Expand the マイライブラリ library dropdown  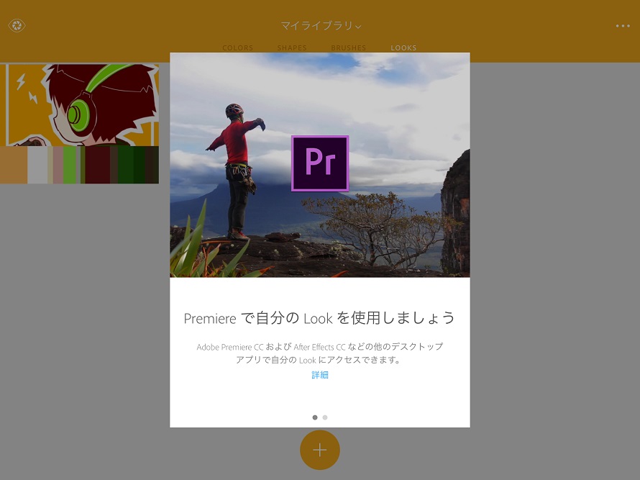click(321, 26)
